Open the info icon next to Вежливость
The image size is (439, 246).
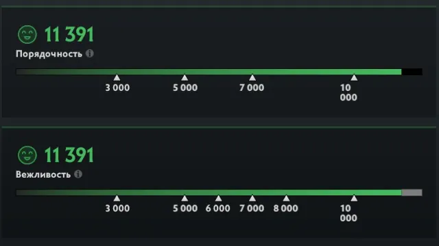coord(78,174)
